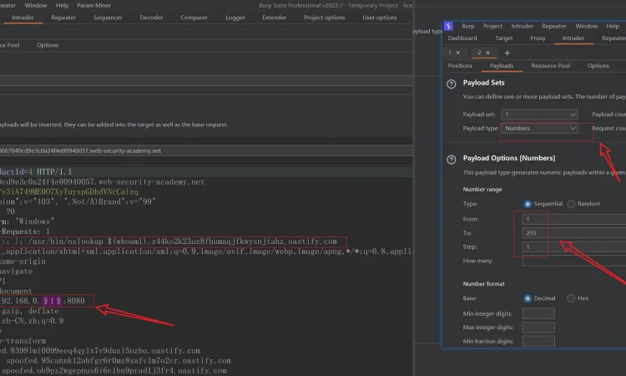626x376 pixels.
Task: Click the 'ductId=4 HTTP/1.1' request line
Action: click(36, 172)
